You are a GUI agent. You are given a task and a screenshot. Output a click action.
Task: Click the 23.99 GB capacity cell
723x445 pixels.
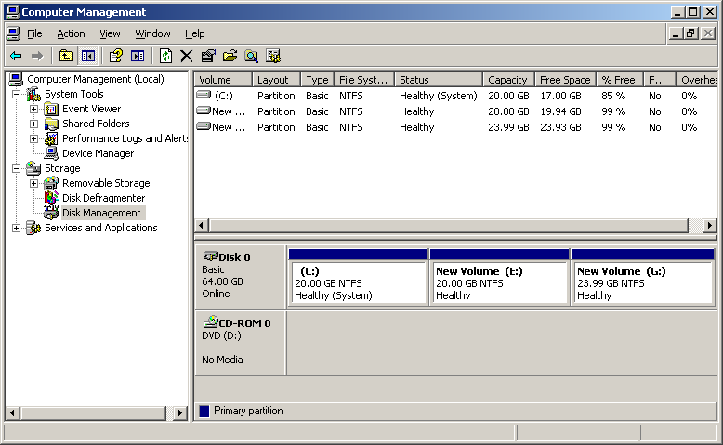(x=508, y=127)
